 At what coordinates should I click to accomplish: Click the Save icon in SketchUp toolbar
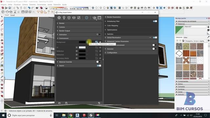[x=10, y=8]
